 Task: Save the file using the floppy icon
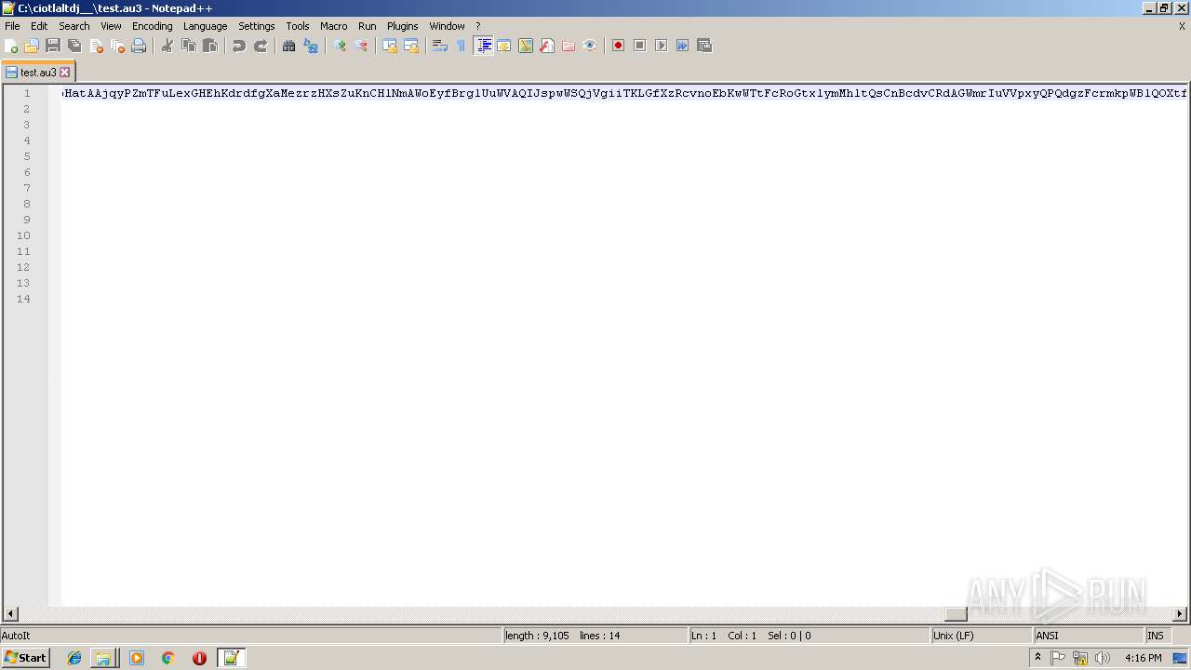pyautogui.click(x=53, y=46)
